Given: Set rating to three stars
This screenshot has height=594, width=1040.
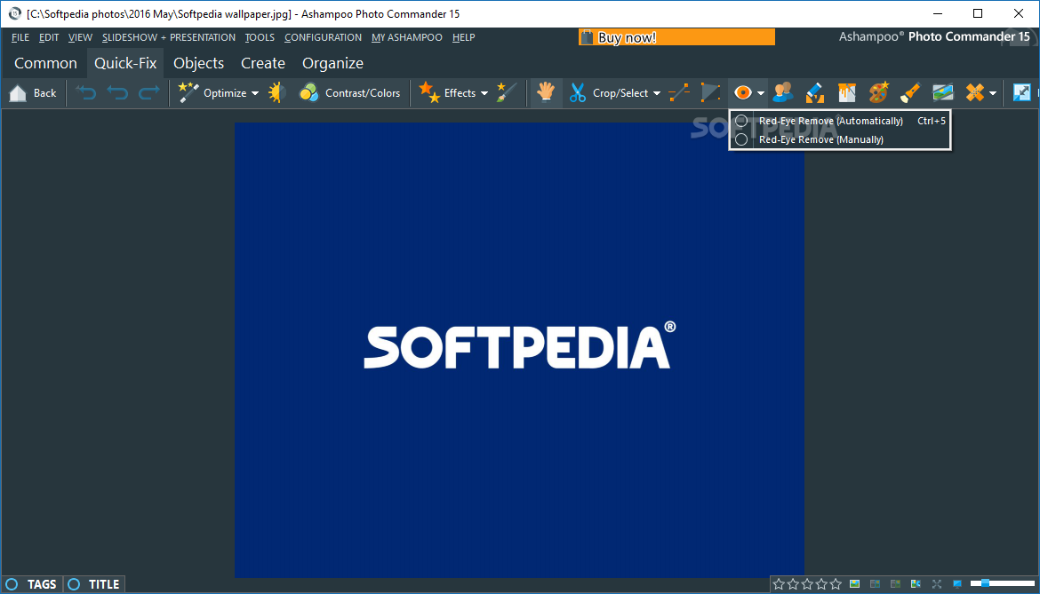Looking at the screenshot, I should [x=807, y=584].
